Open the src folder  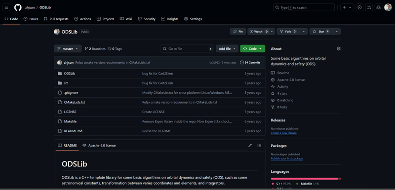pos(66,83)
